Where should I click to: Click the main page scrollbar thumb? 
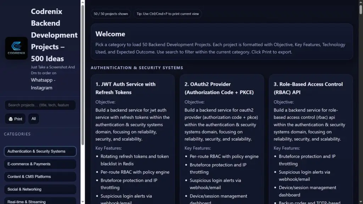(x=361, y=9)
